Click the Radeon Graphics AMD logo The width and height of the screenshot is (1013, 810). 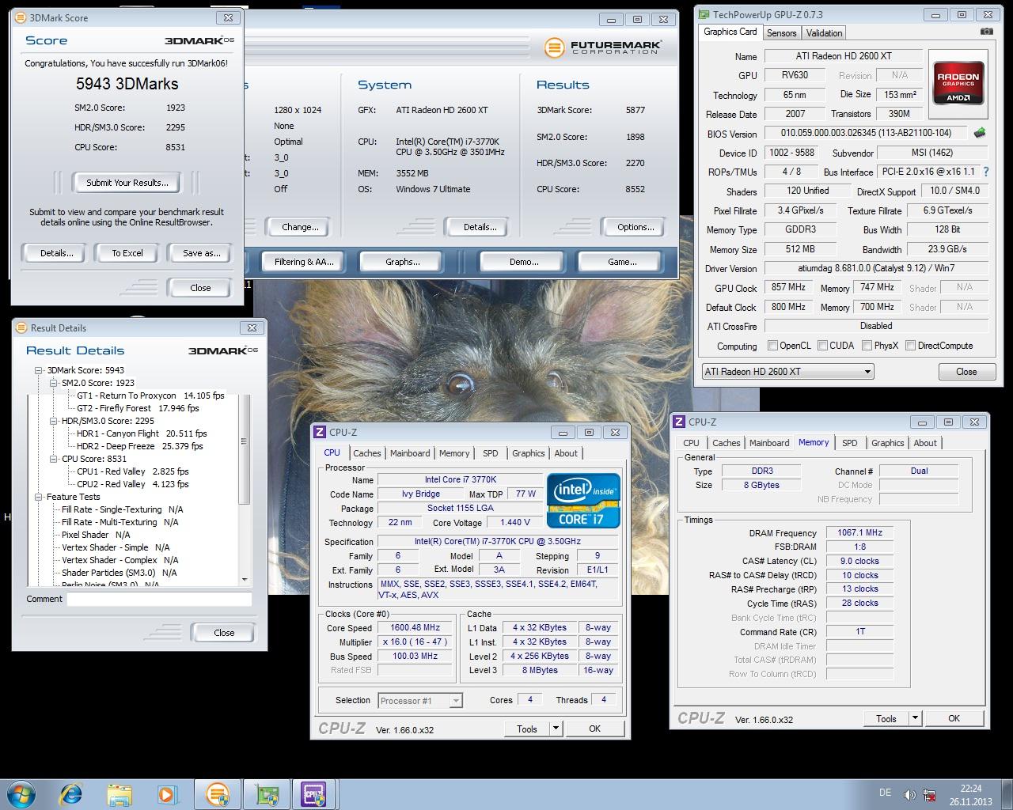coord(958,84)
